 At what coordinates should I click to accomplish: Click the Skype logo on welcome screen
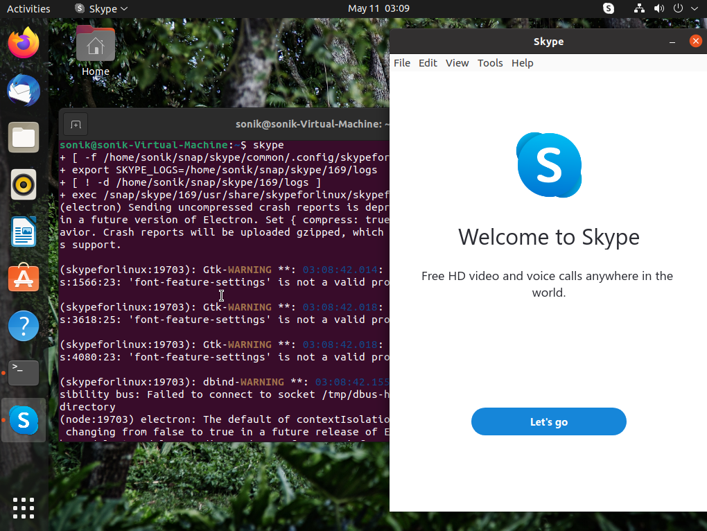tap(548, 165)
